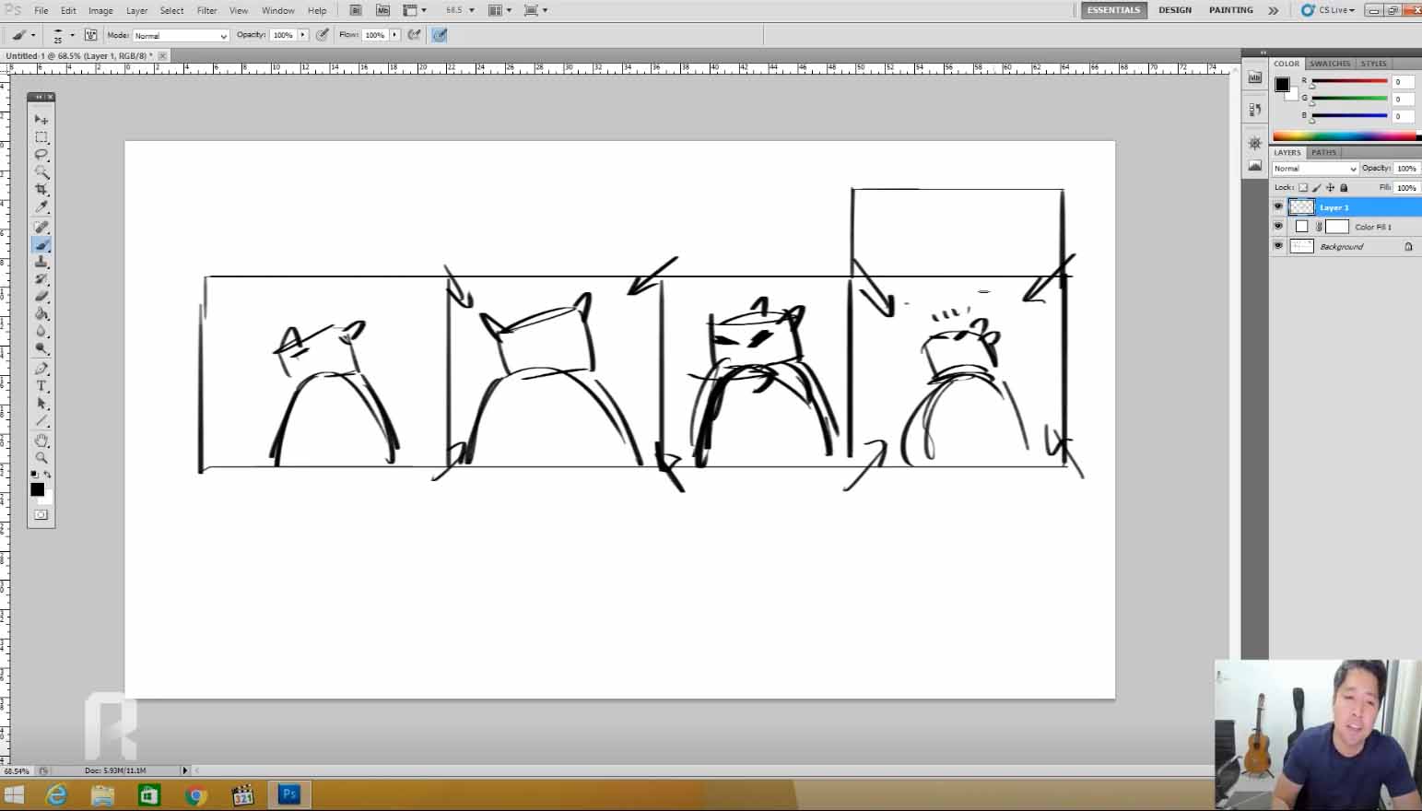Hide the Background layer visibility eye
The height and width of the screenshot is (811, 1422).
1278,246
